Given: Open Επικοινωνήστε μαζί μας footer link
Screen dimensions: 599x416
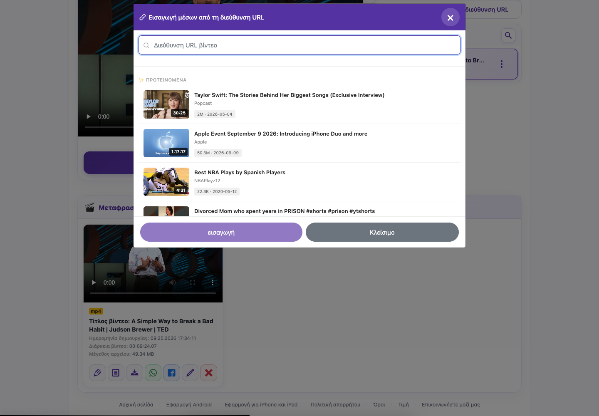Looking at the screenshot, I should click(x=451, y=404).
